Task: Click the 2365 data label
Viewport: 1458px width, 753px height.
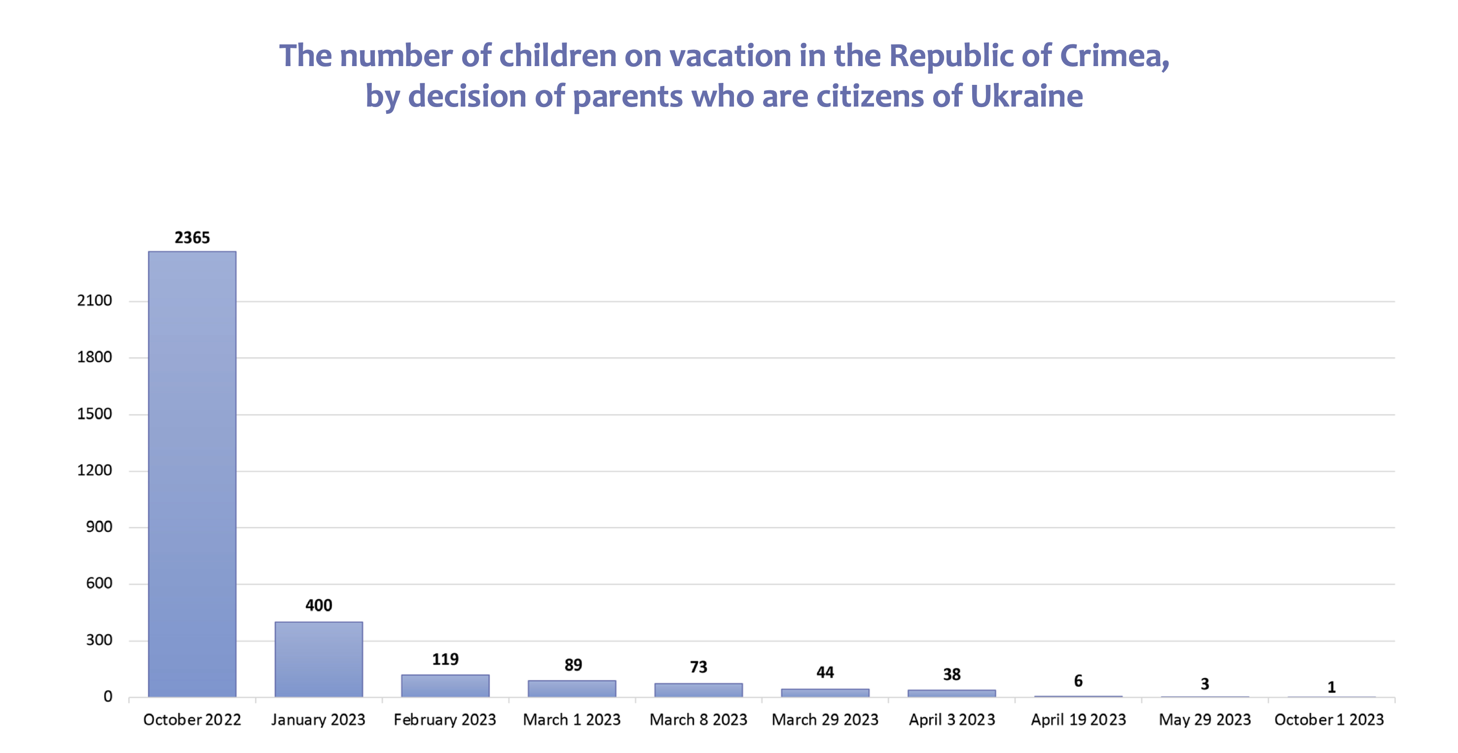Action: click(x=192, y=238)
